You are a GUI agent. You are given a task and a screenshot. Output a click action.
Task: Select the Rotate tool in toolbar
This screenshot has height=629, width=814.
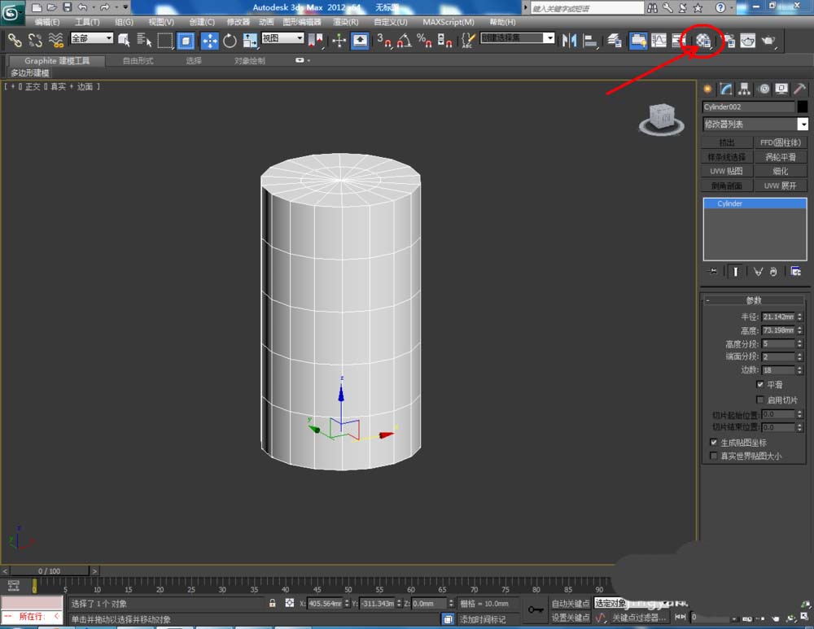[x=230, y=41]
